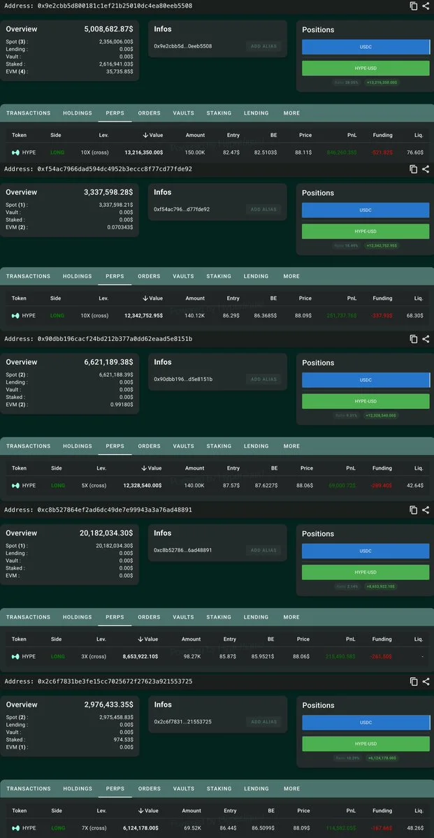Copy address 0x2c6f7831be3fe15cc7025672f27623a921553725
The image size is (434, 838).
coord(413,681)
